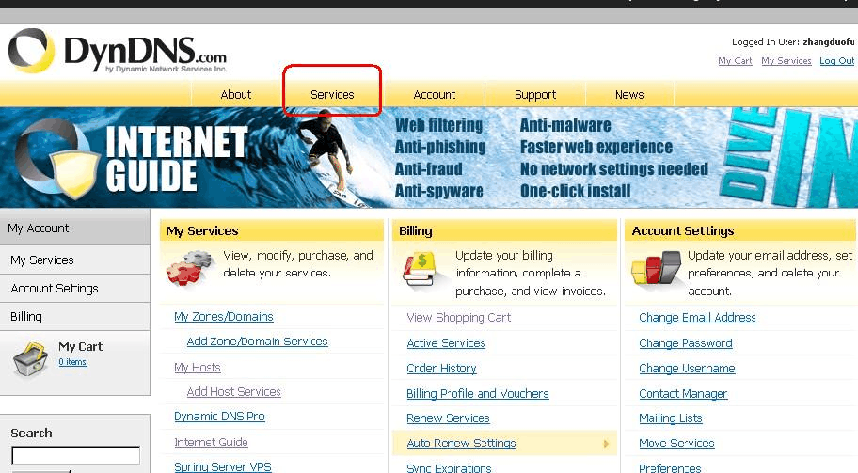Click the DynDNS.com logo
The image size is (858, 473).
[x=118, y=52]
